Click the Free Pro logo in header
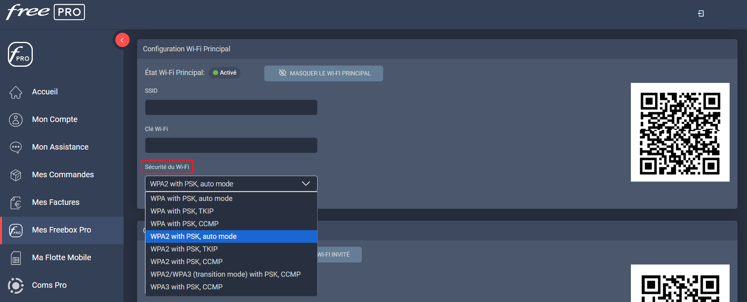The image size is (747, 302). point(45,12)
